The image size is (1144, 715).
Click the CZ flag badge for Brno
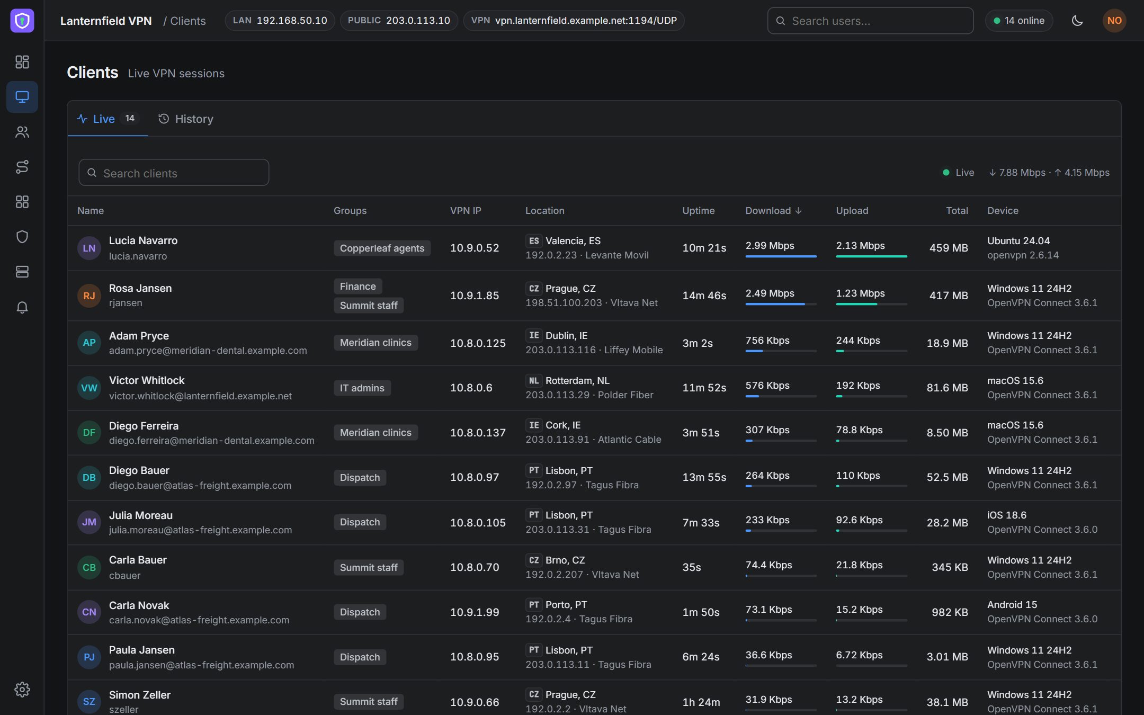[534, 560]
